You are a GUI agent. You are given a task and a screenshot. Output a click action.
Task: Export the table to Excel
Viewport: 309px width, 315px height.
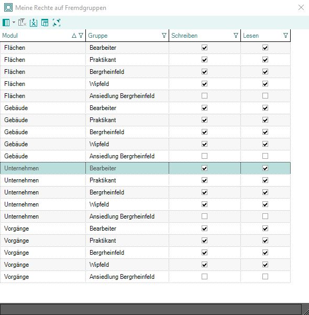(x=34, y=23)
